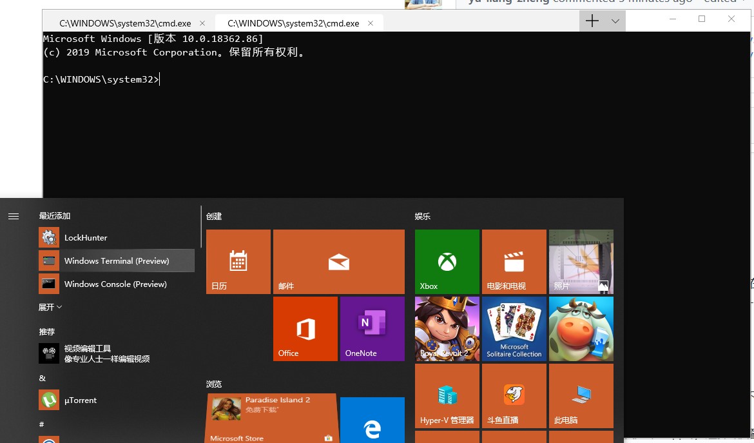Click the 娱乐 tile group header
Image resolution: width=754 pixels, height=443 pixels.
tap(423, 217)
